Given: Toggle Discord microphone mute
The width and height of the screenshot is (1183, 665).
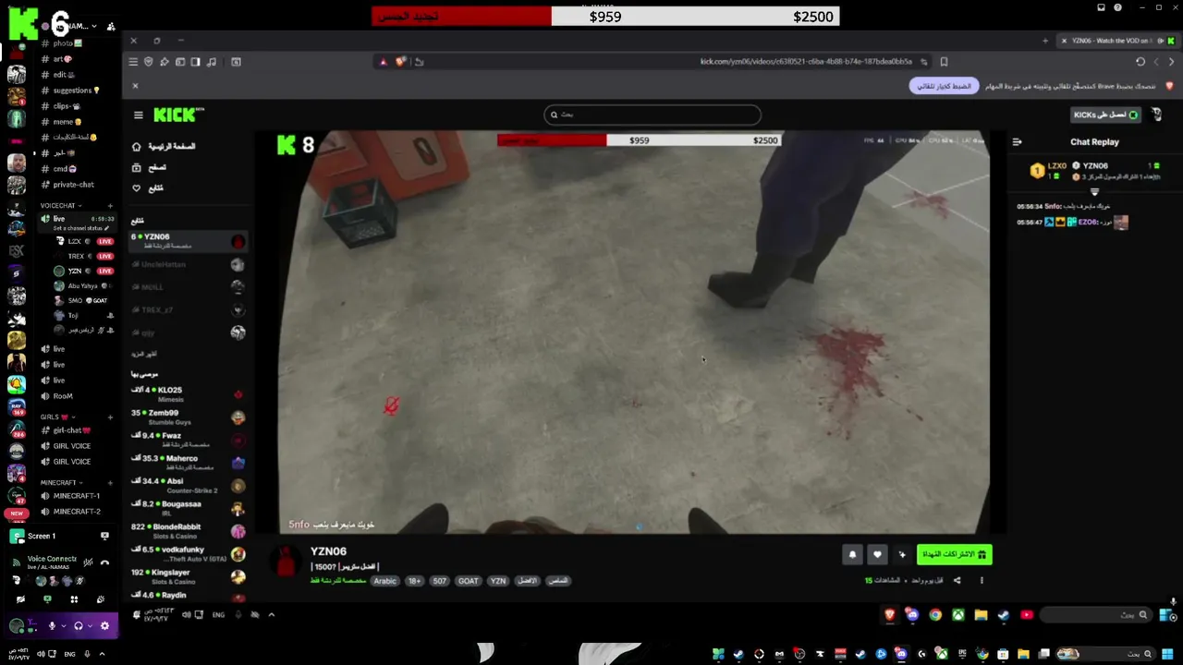Looking at the screenshot, I should (x=52, y=625).
